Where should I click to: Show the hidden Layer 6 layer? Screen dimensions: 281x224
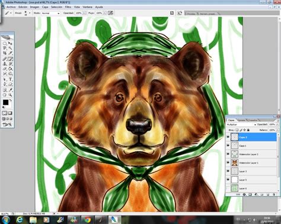pyautogui.click(x=228, y=189)
